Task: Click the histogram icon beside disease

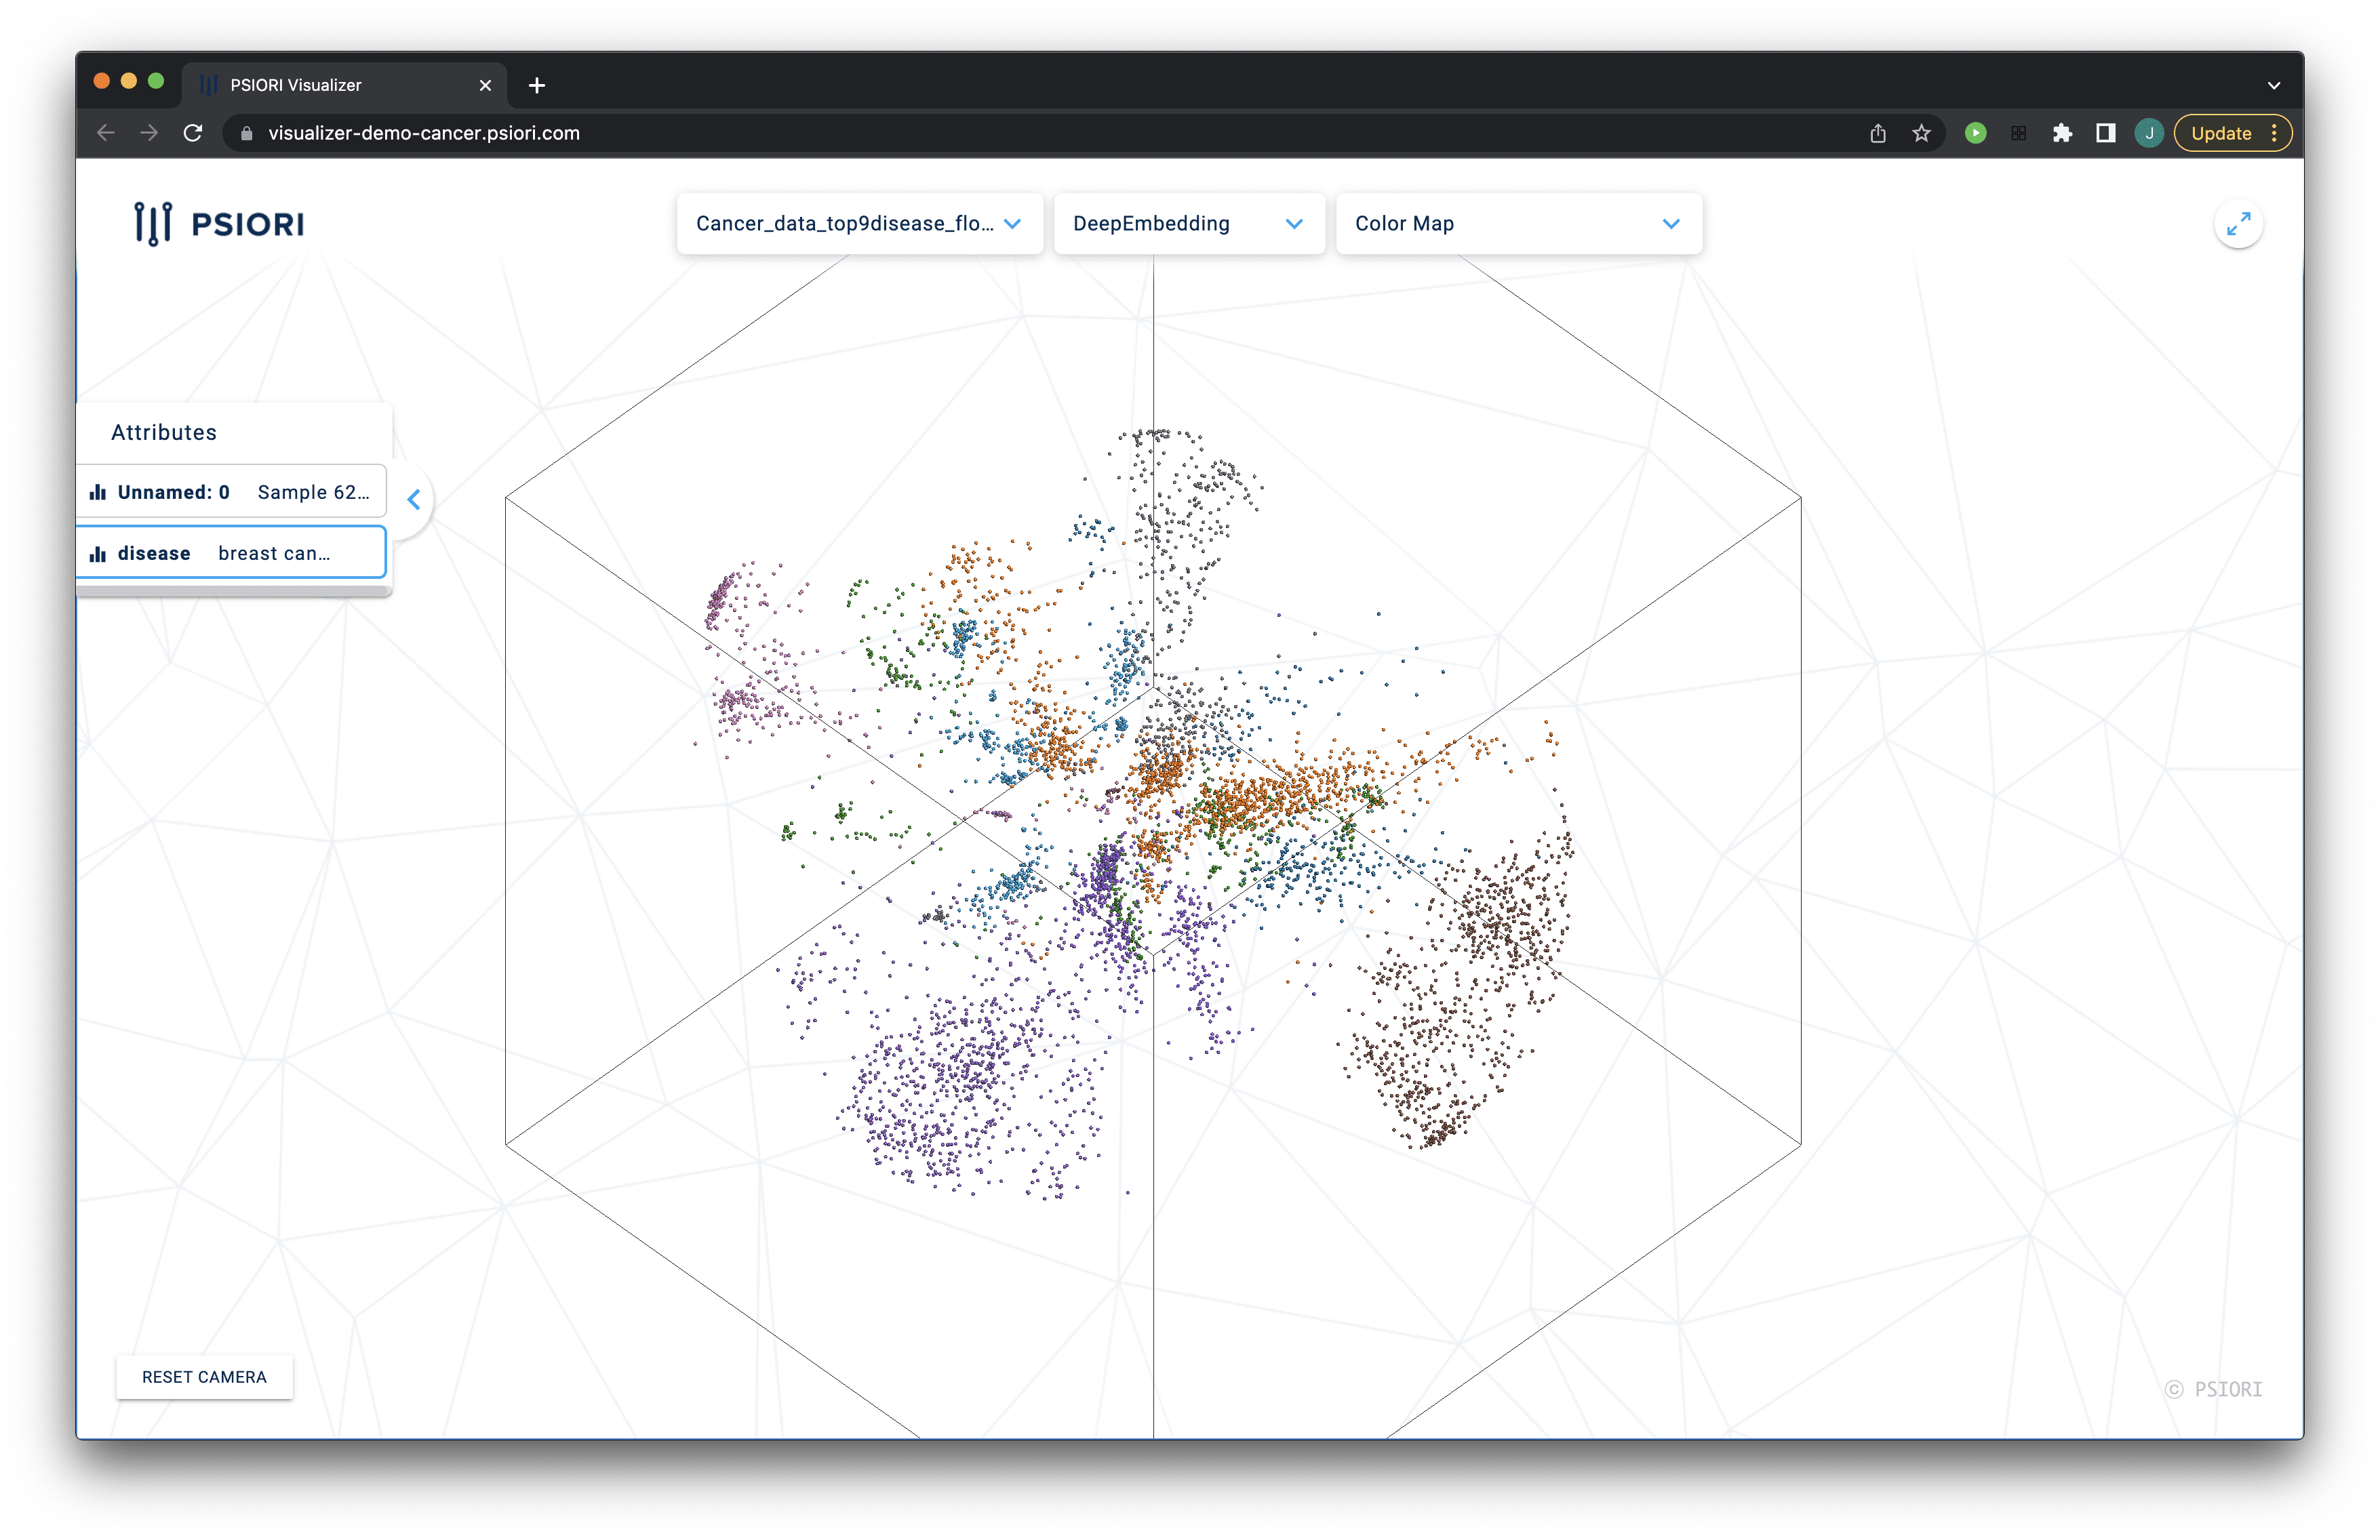Action: tap(98, 554)
